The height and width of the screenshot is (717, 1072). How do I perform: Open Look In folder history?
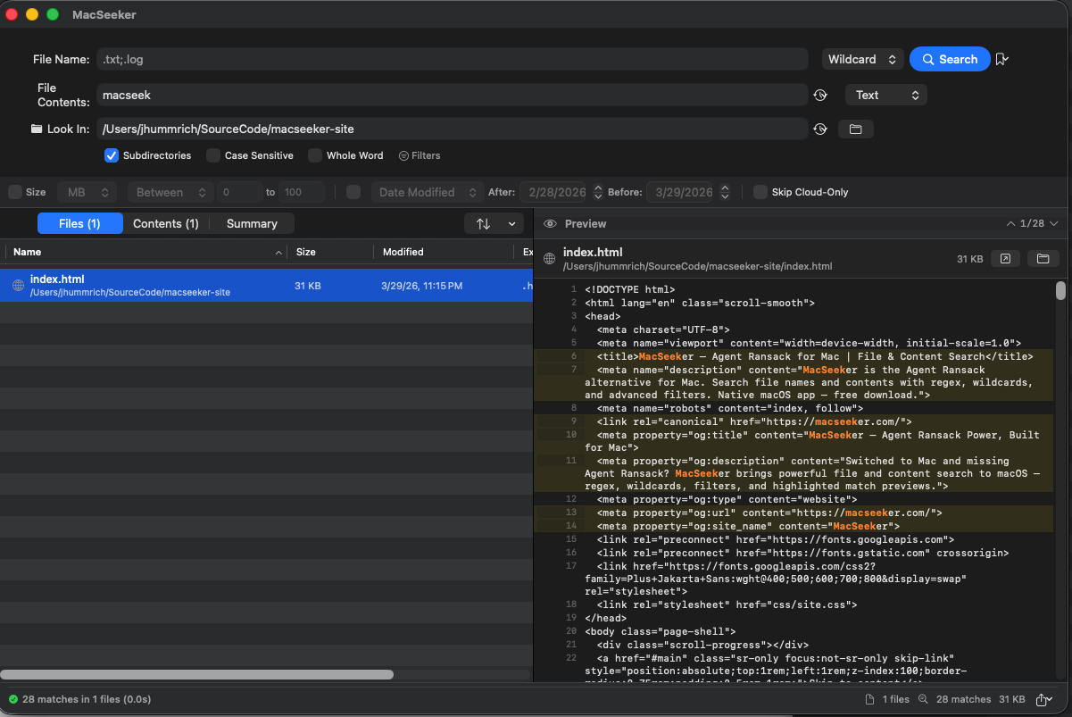820,129
